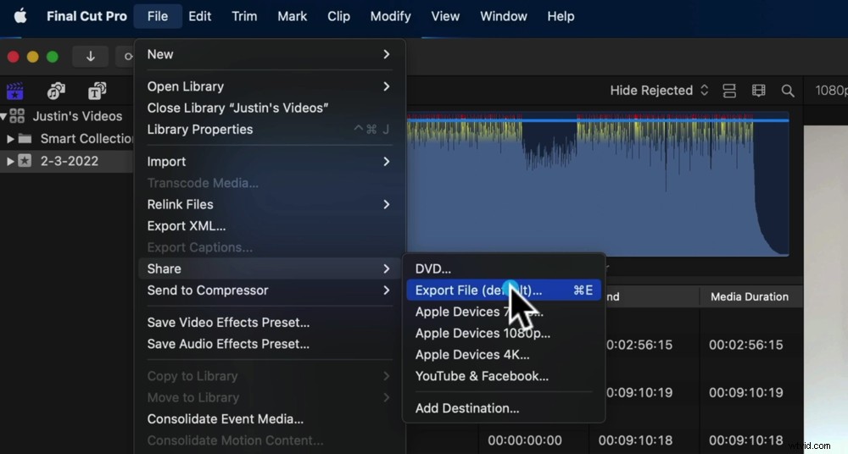Image resolution: width=848 pixels, height=454 pixels.
Task: Expand the Smart Collections folder
Action: point(9,139)
